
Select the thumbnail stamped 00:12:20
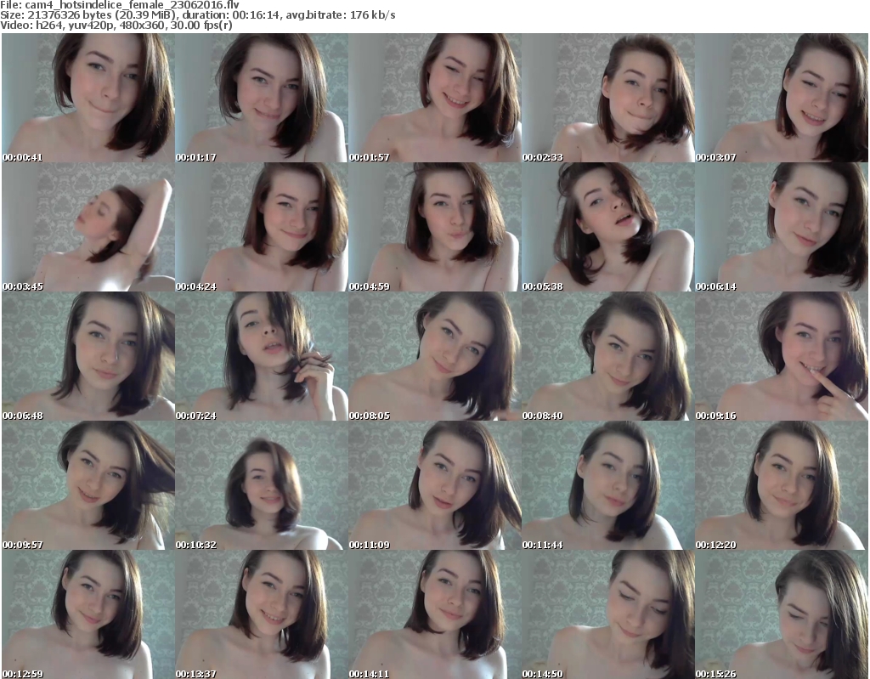coord(782,485)
